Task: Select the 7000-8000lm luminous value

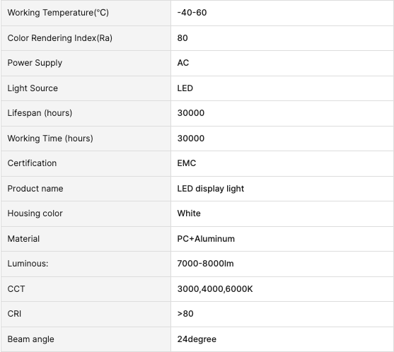Action: tap(205, 264)
